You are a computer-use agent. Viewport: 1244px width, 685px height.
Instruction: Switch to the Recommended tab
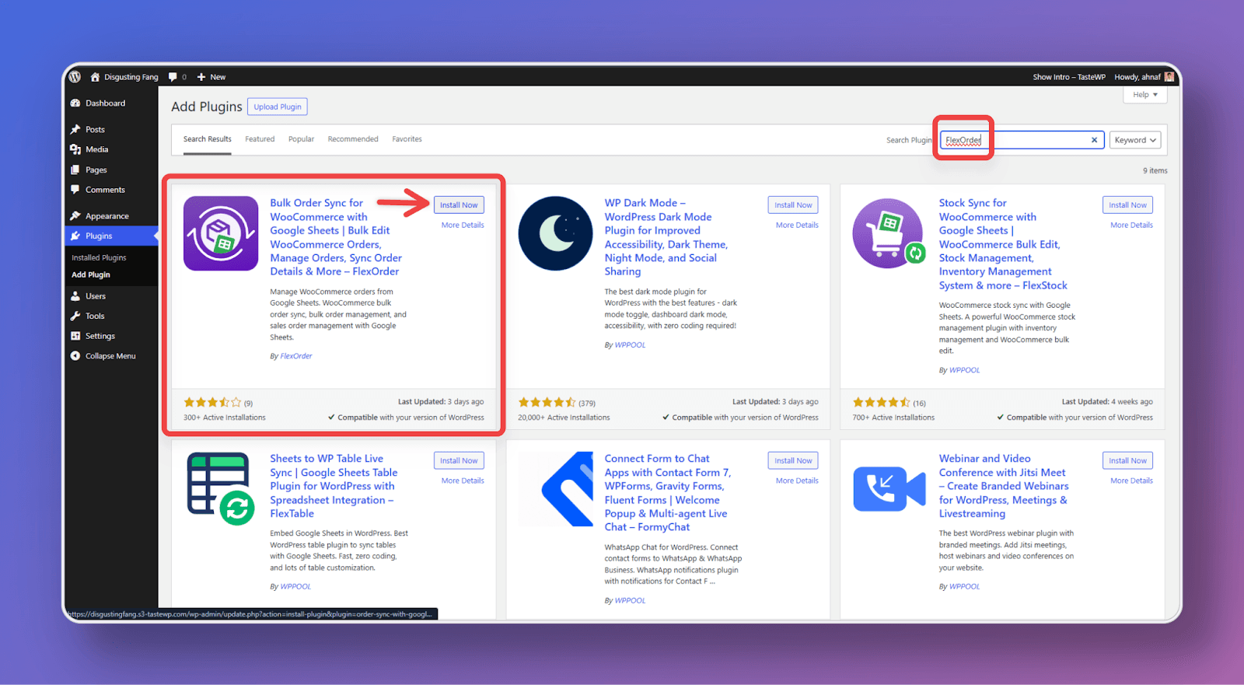pos(353,139)
